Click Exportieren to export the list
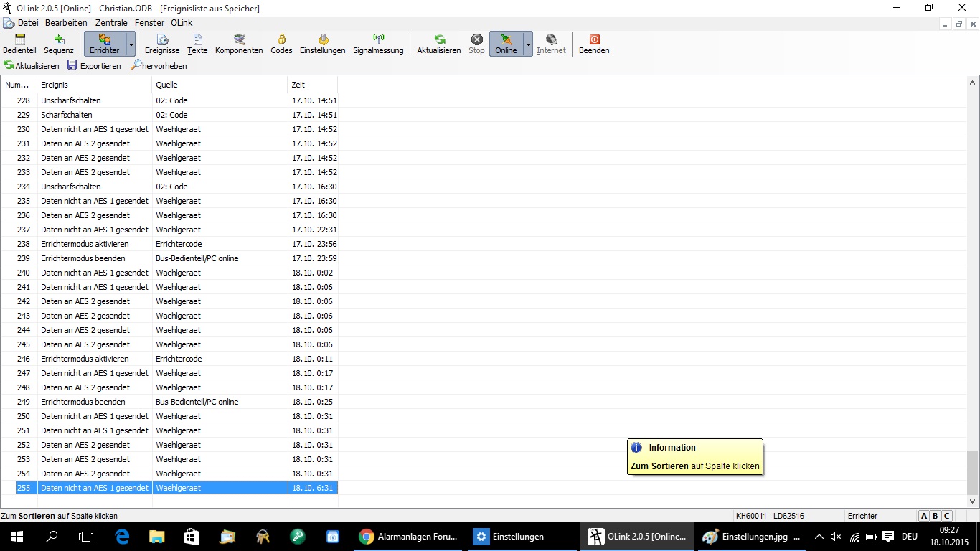The image size is (980, 551). [x=94, y=66]
